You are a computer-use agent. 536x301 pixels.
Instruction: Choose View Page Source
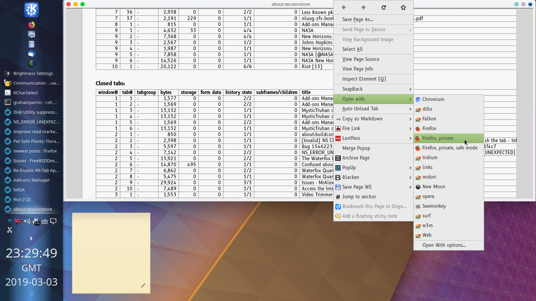373,59
